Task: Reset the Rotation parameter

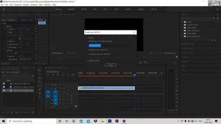Action: click(36, 41)
